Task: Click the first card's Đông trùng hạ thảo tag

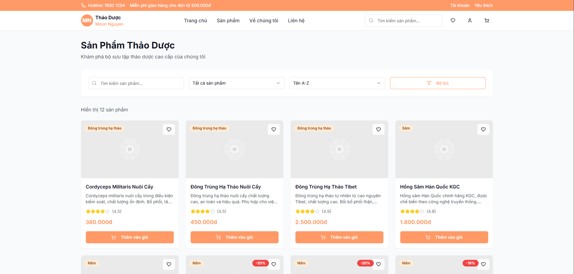Action: tap(105, 128)
